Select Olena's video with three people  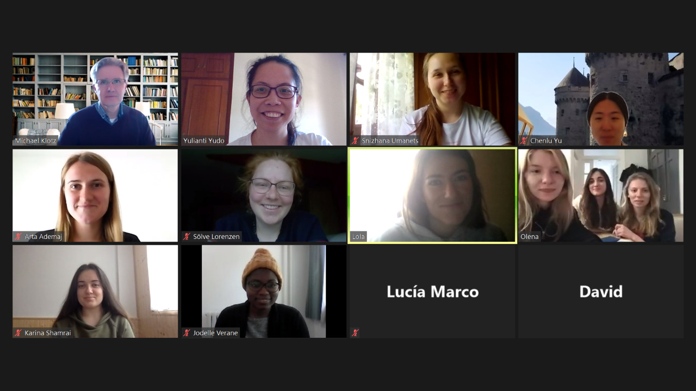pyautogui.click(x=601, y=195)
